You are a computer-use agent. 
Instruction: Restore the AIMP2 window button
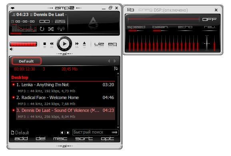(110, 8)
